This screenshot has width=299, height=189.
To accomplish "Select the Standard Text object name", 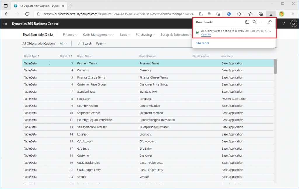I will point(86,91).
